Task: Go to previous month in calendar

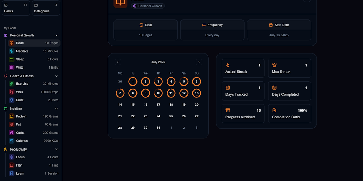Action: click(x=118, y=62)
